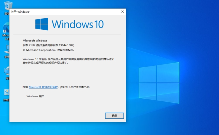Click the "Windows 用户" licensed user text

pyautogui.click(x=35, y=96)
